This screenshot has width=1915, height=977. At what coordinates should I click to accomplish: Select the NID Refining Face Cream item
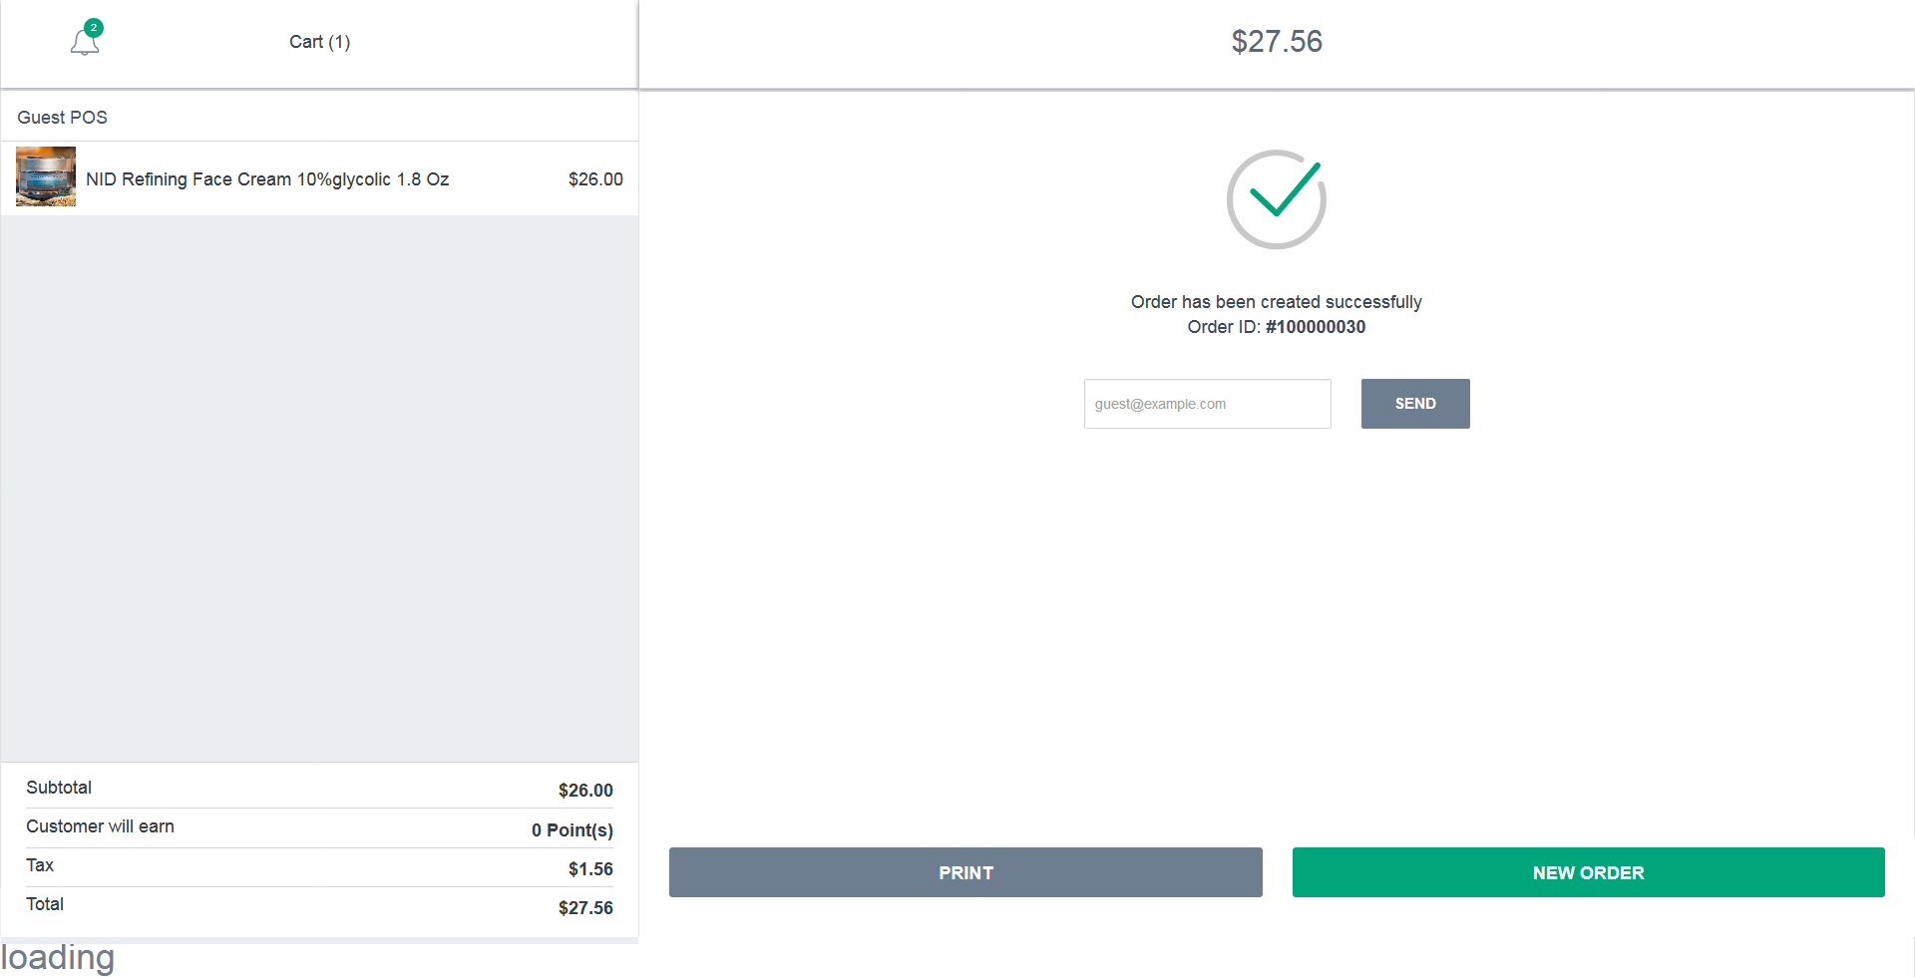[267, 179]
